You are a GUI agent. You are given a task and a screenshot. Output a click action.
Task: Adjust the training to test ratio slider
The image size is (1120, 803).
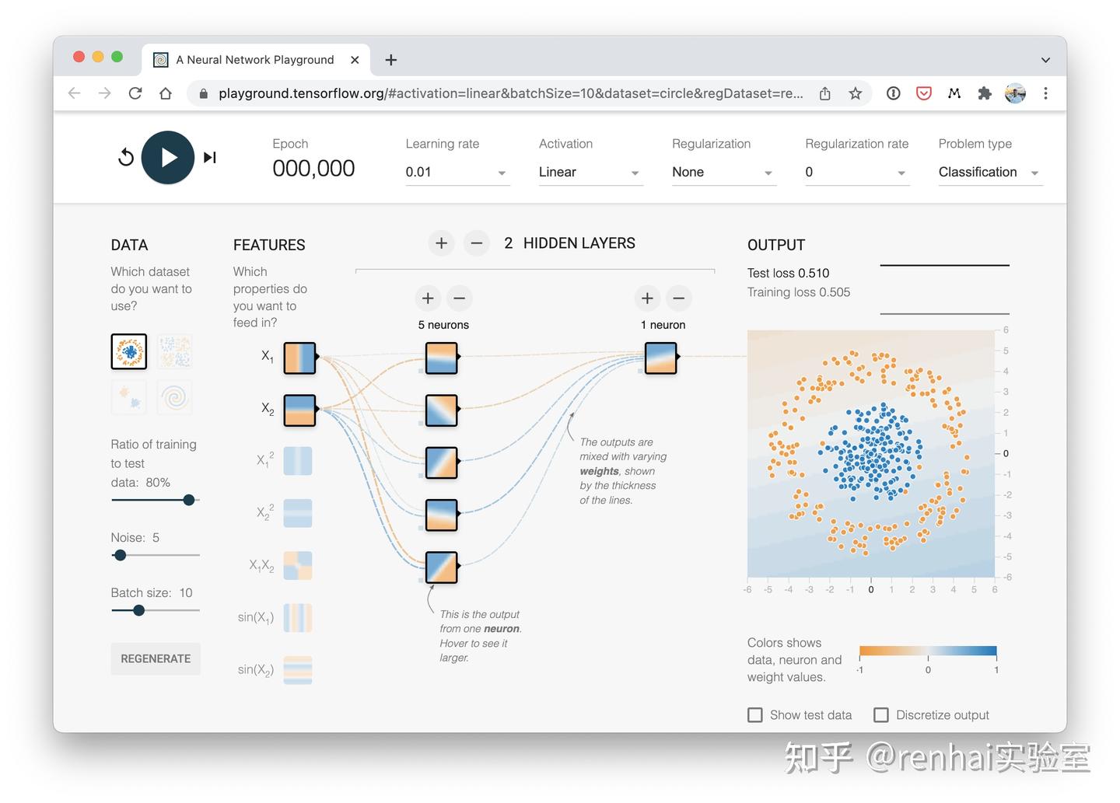[156, 500]
